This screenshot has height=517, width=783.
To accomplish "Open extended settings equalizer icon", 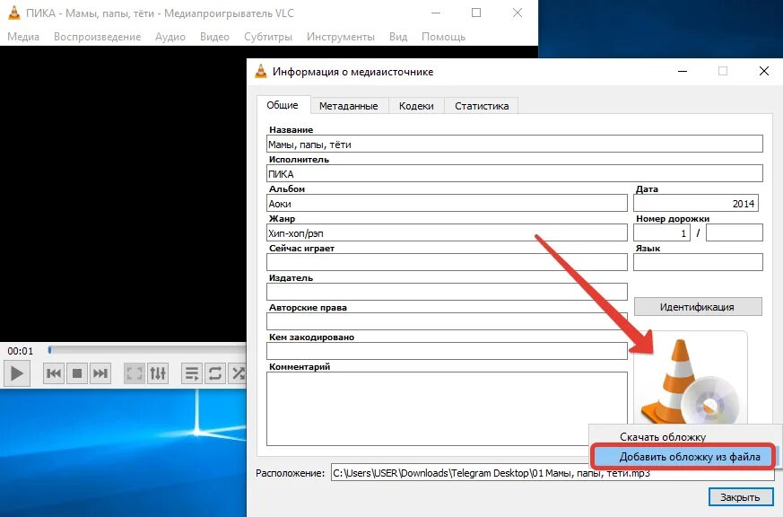I will pyautogui.click(x=158, y=373).
